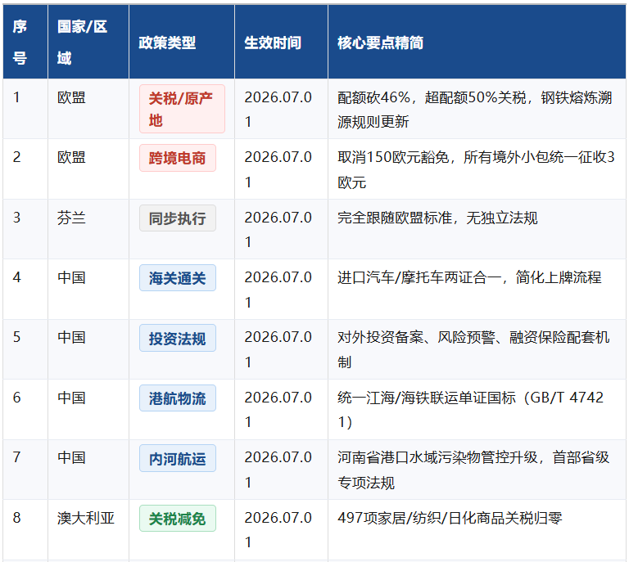
Task: Select the 海关通关 policy tag
Action: [177, 277]
